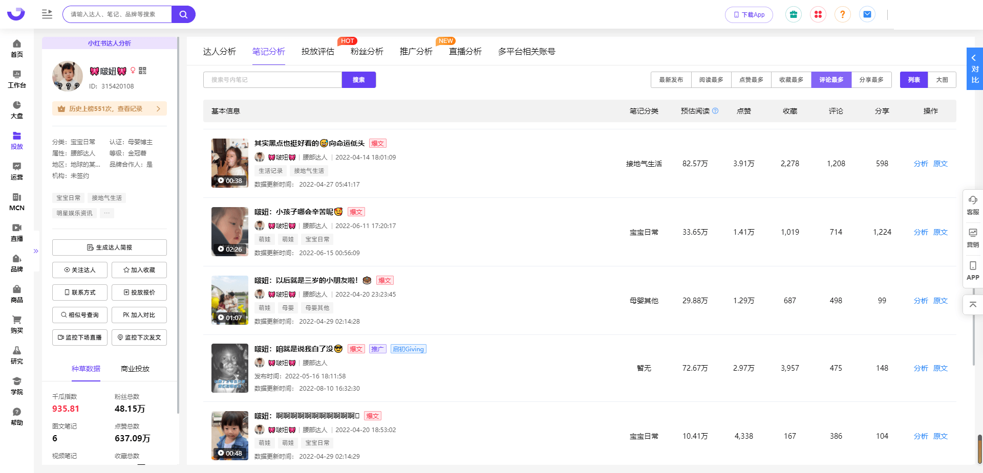Click 加入收藏 button
The height and width of the screenshot is (473, 983).
click(x=139, y=270)
